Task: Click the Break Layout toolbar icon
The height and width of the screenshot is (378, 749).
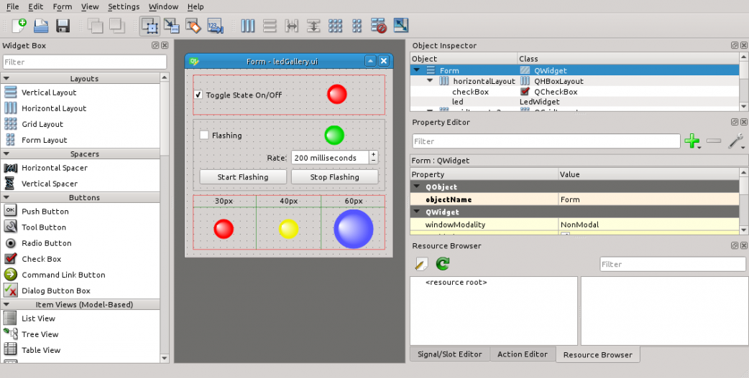Action: click(x=379, y=26)
